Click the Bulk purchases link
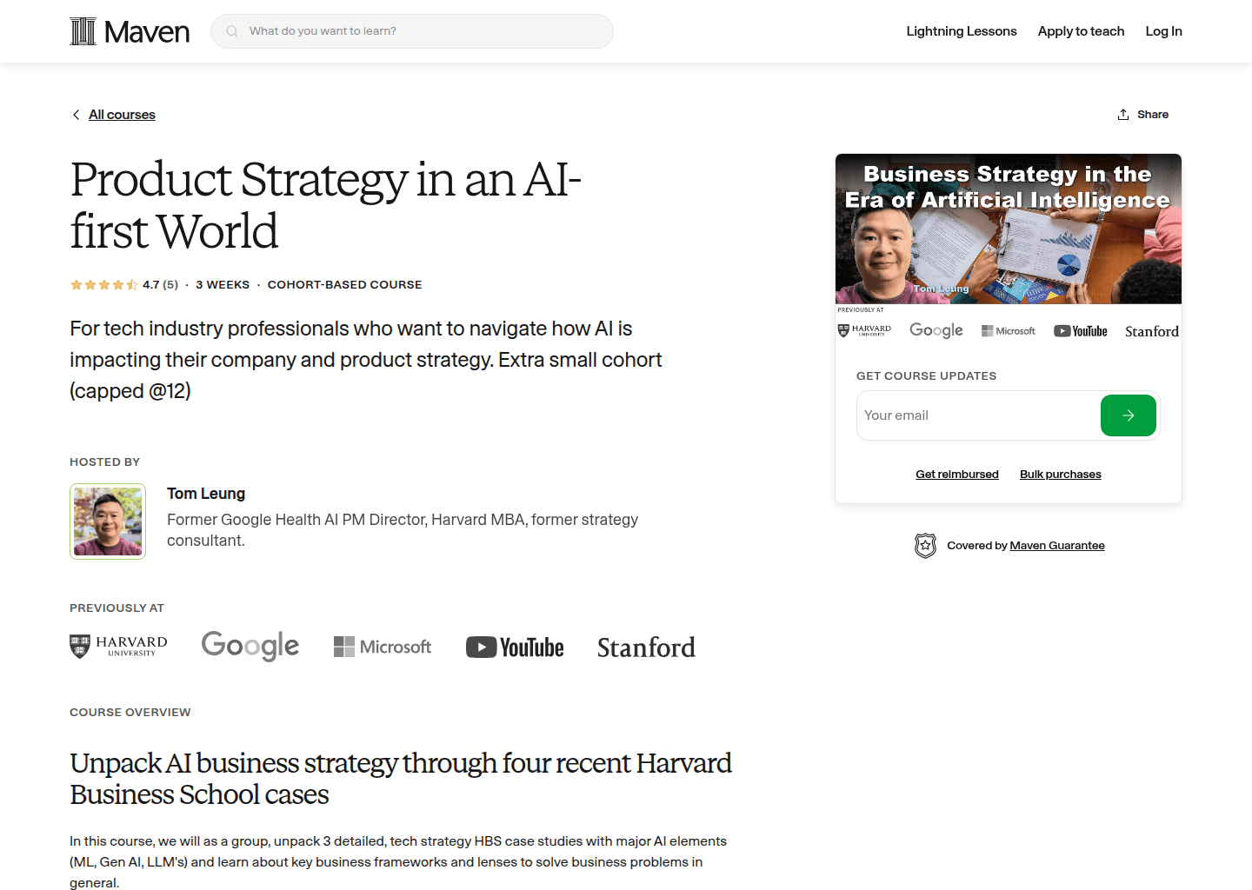 coord(1060,474)
